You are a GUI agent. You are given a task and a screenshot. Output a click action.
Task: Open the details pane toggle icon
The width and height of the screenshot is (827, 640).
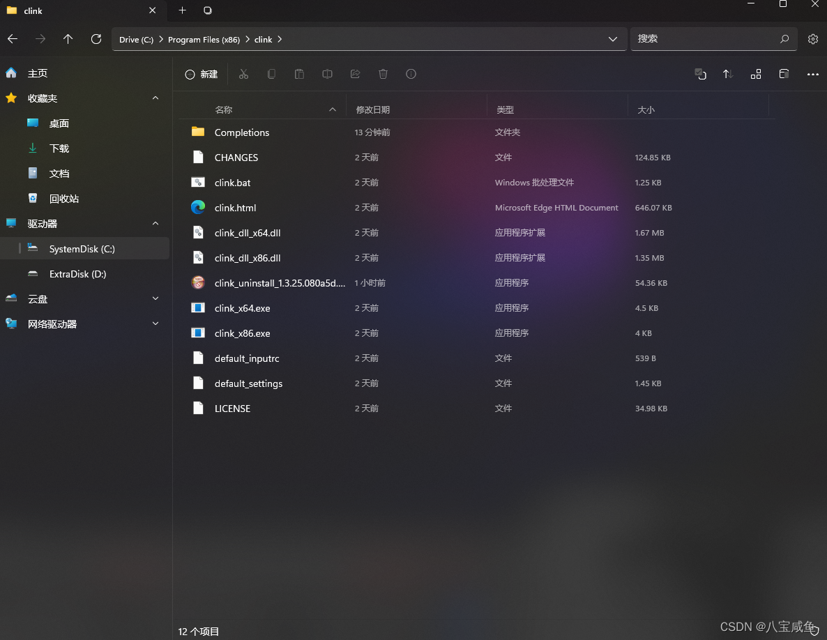click(784, 74)
